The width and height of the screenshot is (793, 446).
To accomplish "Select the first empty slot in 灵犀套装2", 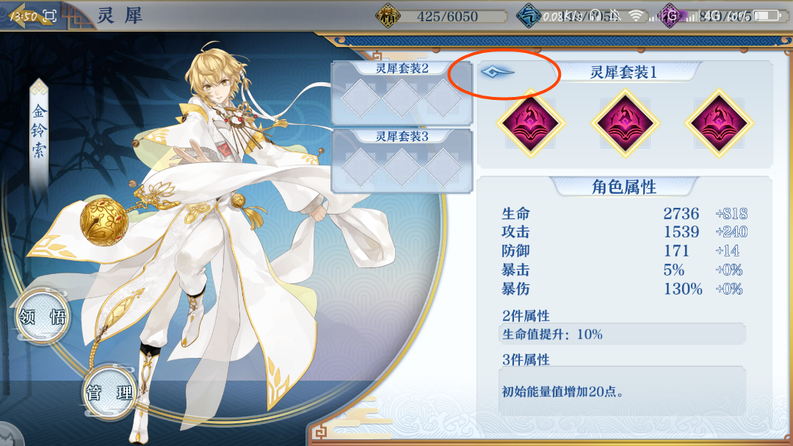I will [x=360, y=98].
